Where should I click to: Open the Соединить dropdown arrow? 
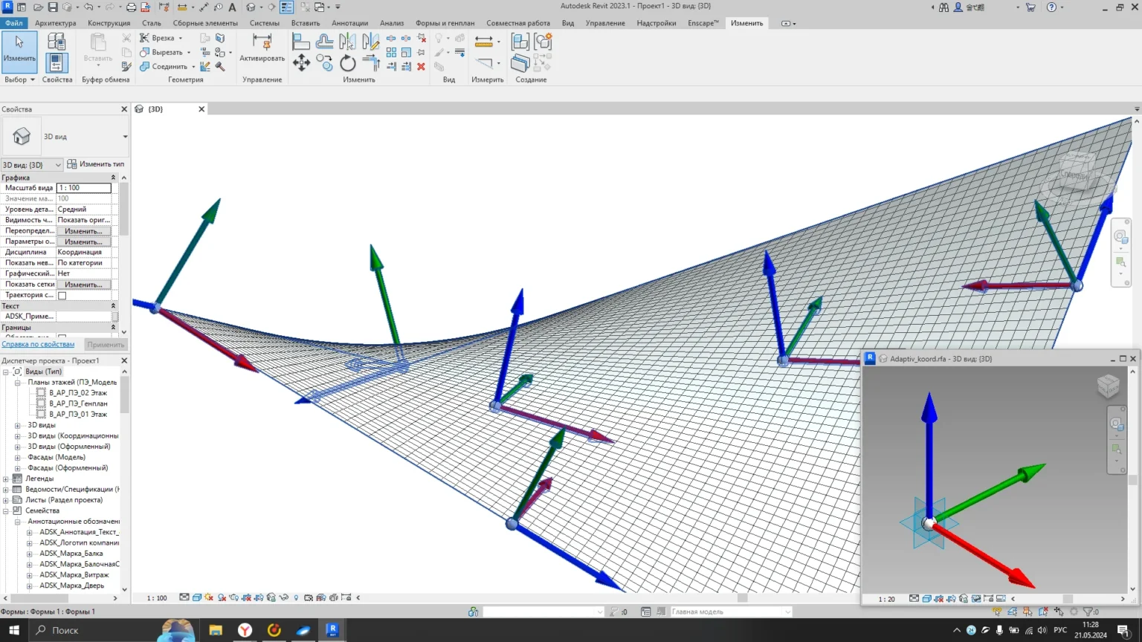[x=193, y=67]
